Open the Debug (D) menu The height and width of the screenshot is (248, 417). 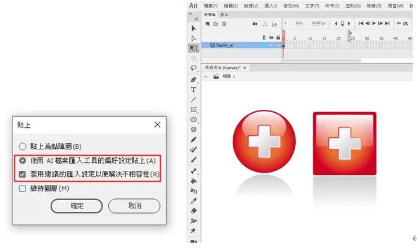pyautogui.click(x=374, y=6)
